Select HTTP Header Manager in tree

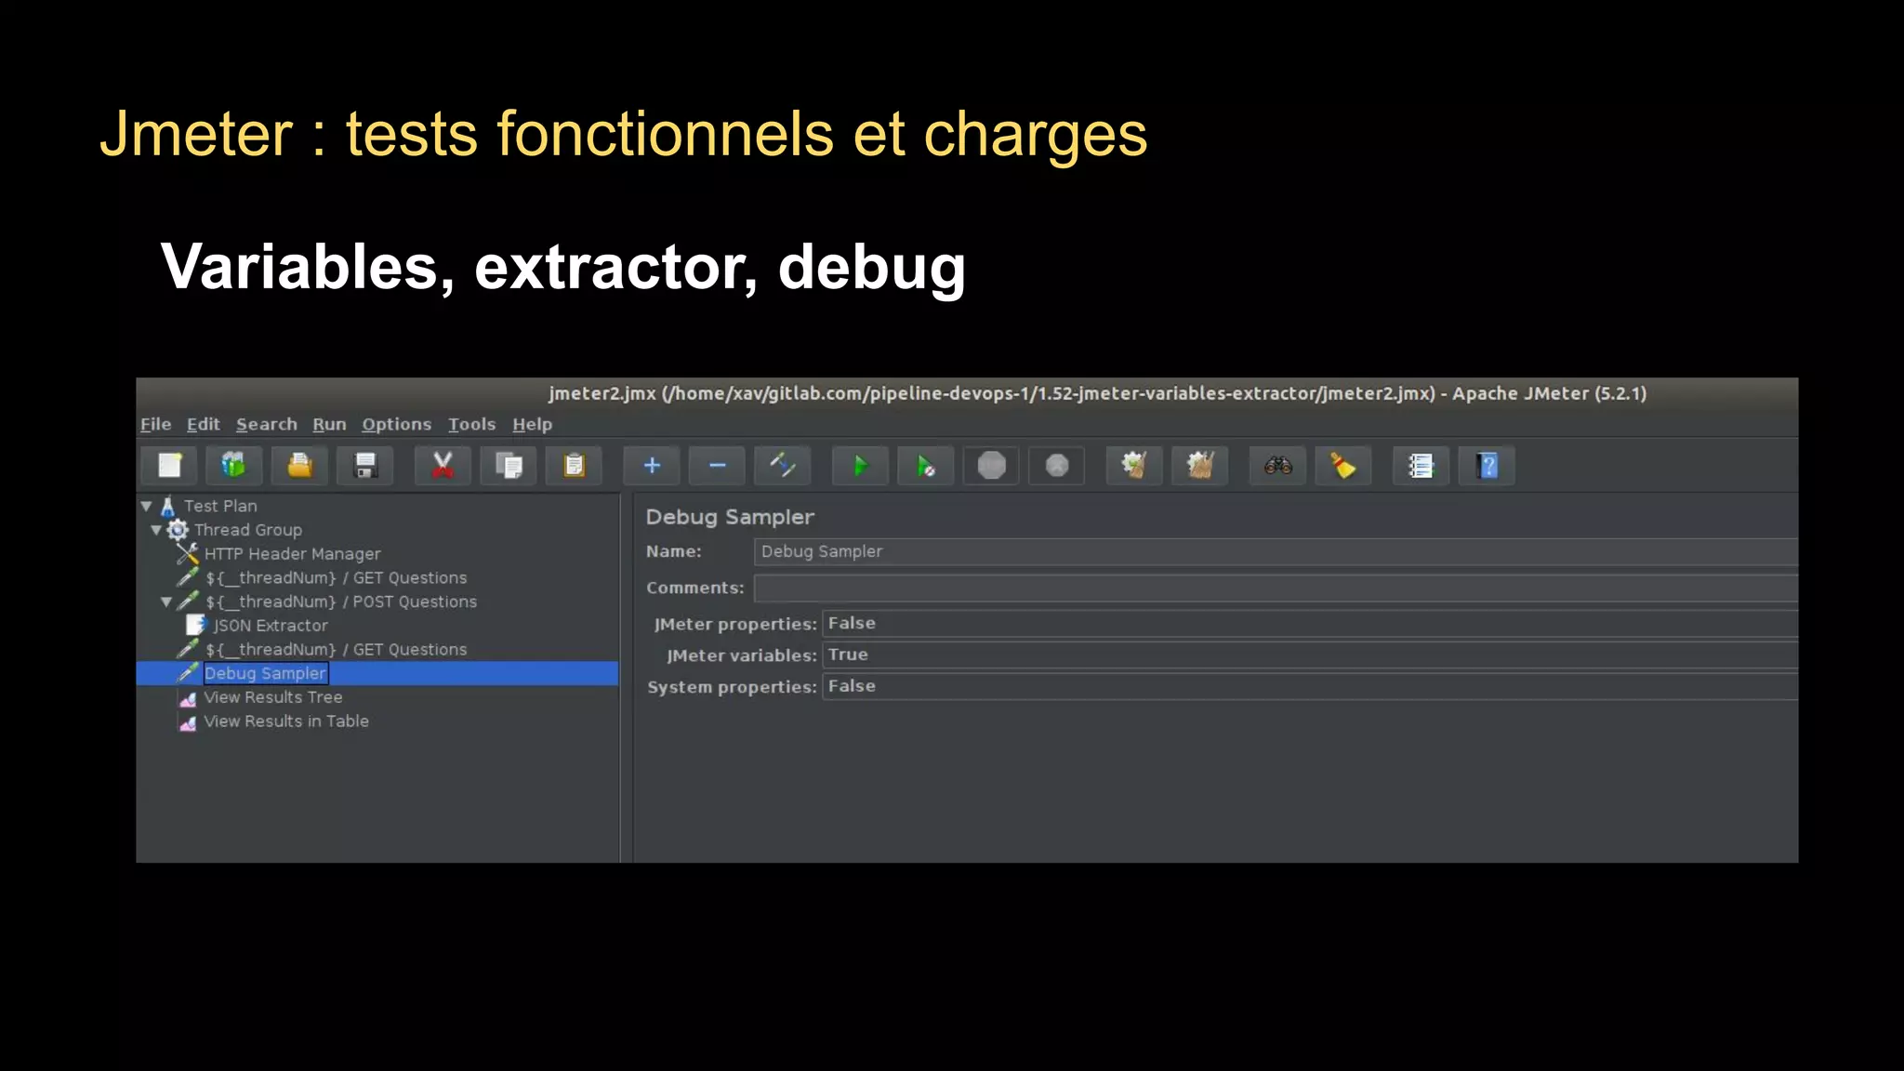tap(293, 554)
